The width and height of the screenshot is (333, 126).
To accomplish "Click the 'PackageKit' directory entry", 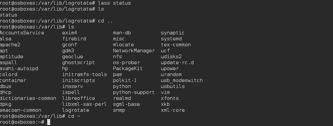I will click(128, 68).
